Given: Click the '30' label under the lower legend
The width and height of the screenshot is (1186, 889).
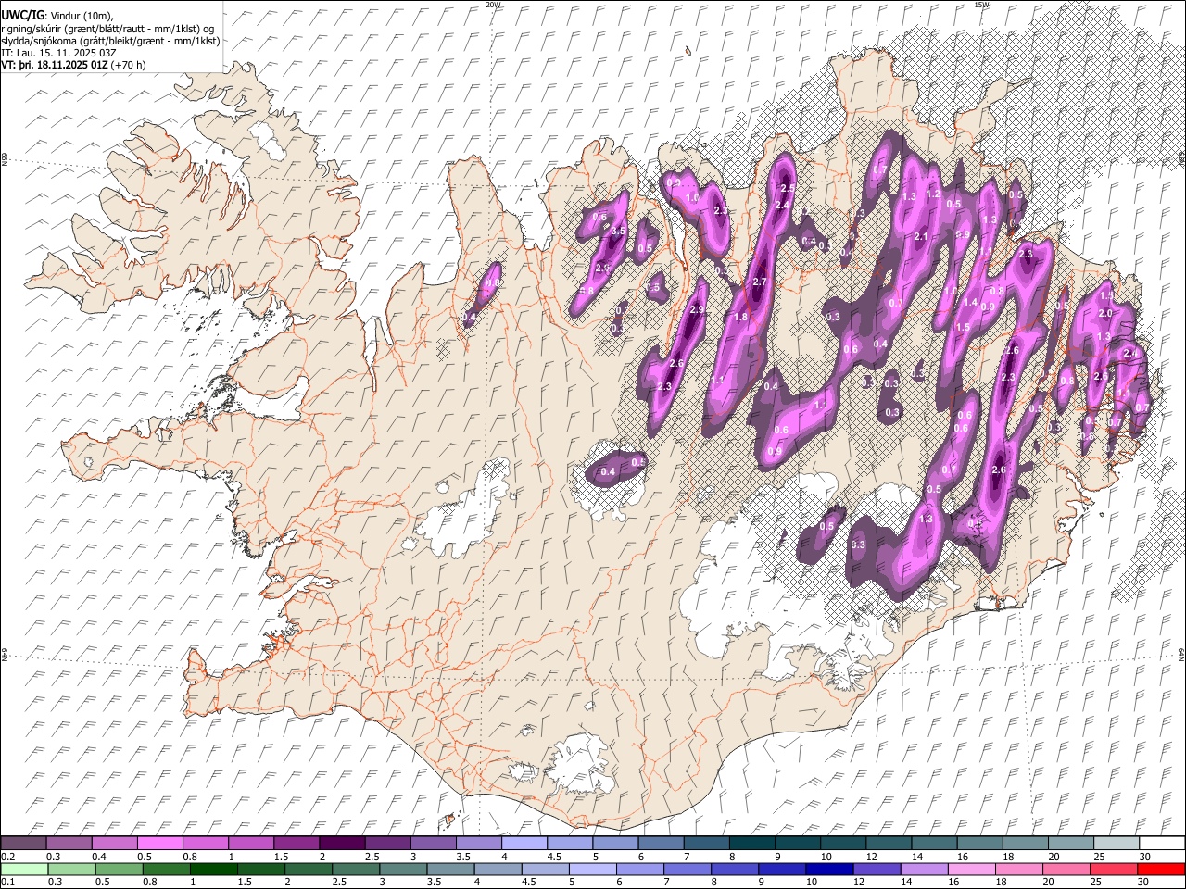Looking at the screenshot, I should click(1142, 883).
